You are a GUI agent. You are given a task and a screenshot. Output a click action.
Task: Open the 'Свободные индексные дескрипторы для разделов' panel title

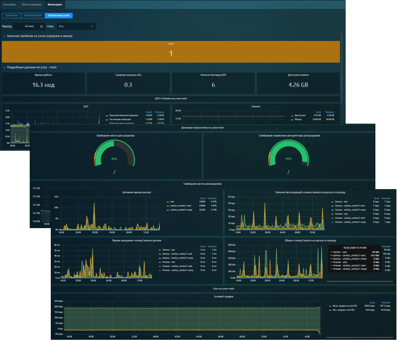coord(289,136)
